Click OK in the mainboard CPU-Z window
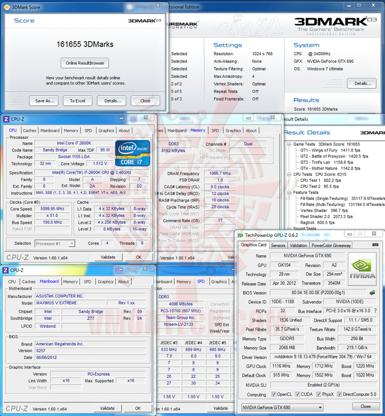Screen dimensions: 385x416 138,409
